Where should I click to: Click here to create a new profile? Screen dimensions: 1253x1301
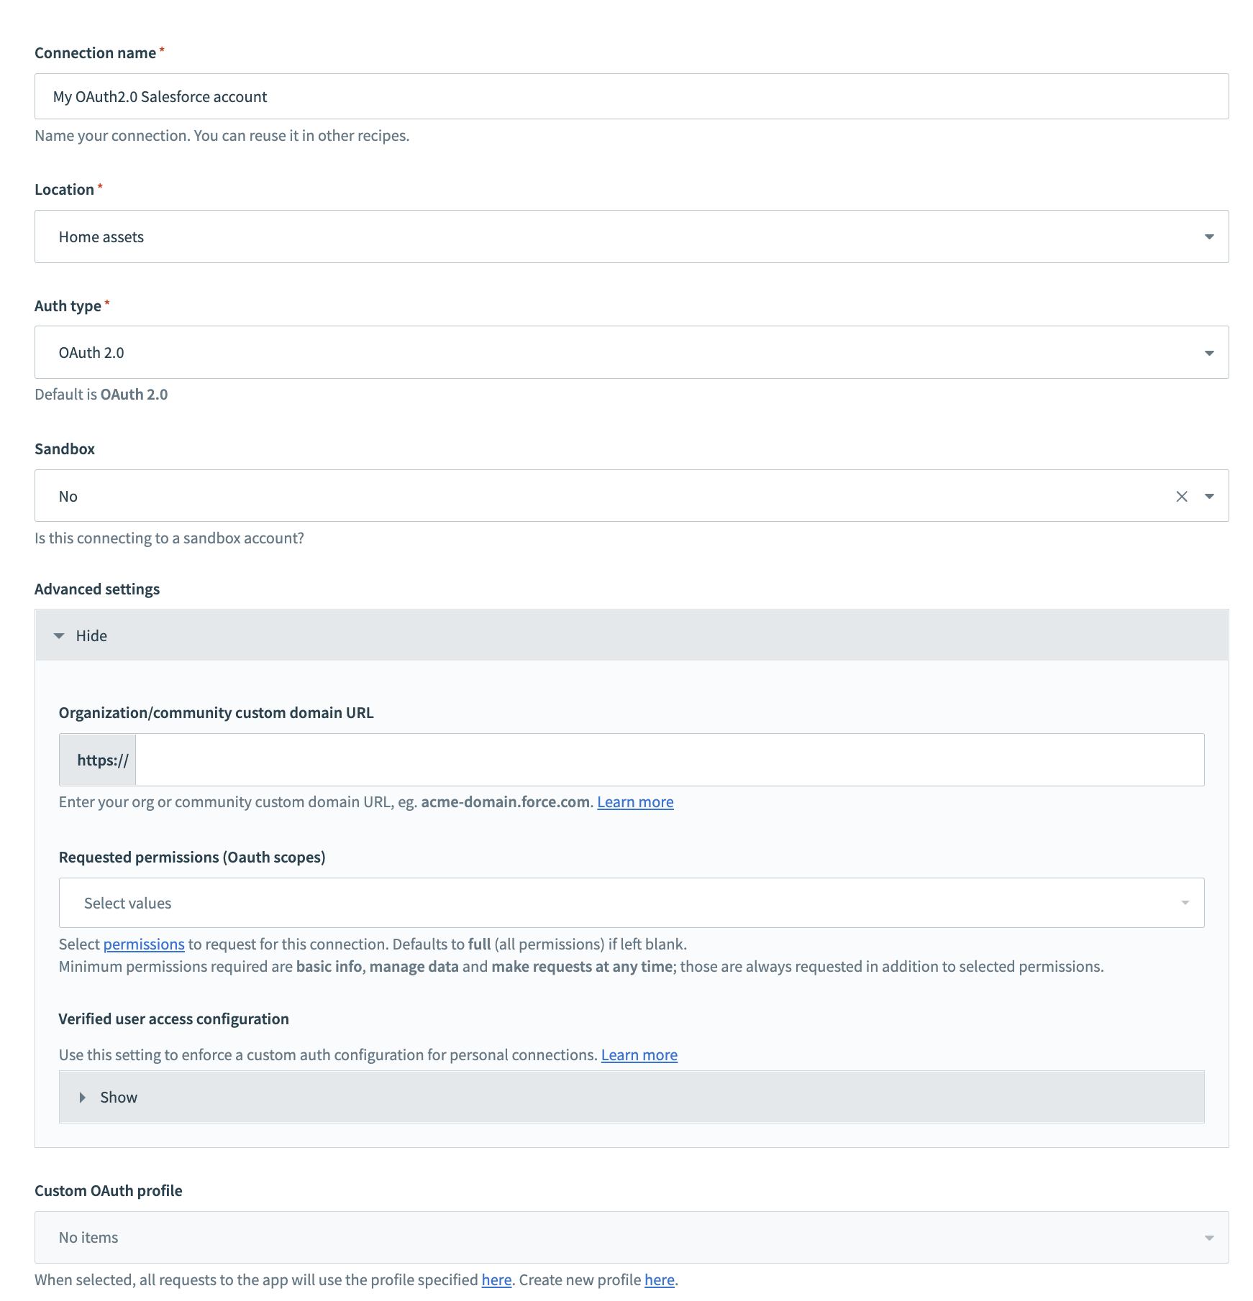pyautogui.click(x=658, y=1279)
